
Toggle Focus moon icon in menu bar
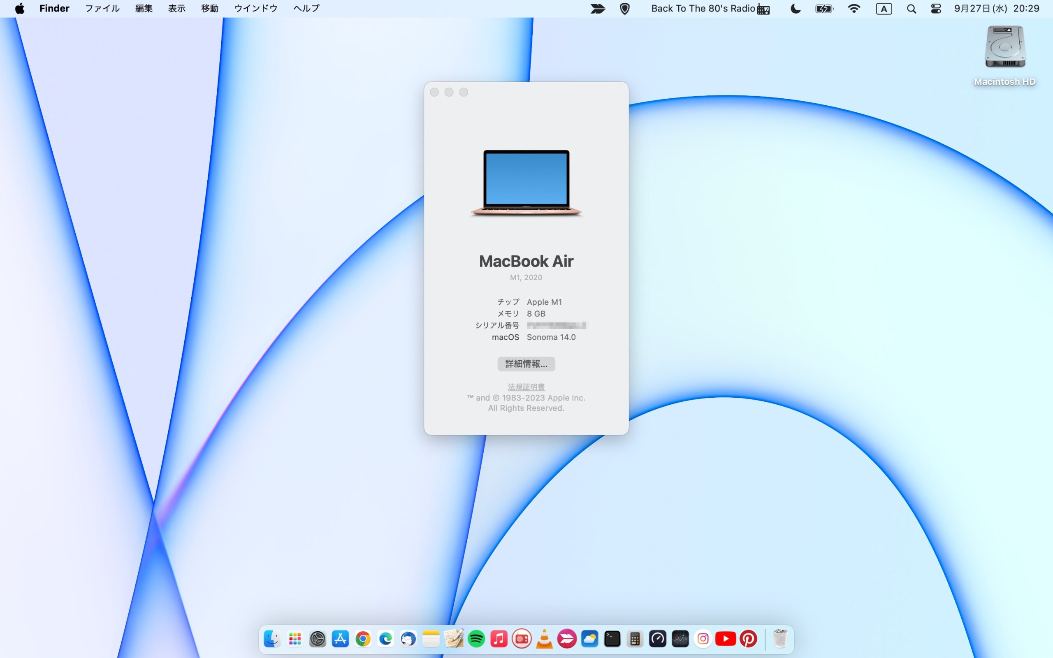coord(796,9)
